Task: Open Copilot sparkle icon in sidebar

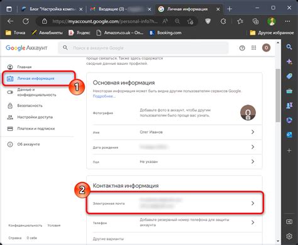Action: pyautogui.click(x=289, y=62)
